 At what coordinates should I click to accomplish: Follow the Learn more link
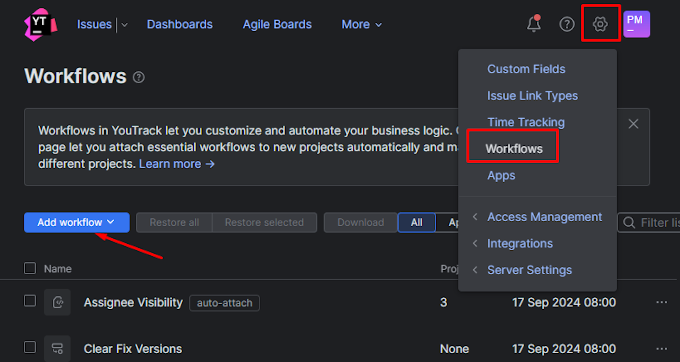coord(177,164)
